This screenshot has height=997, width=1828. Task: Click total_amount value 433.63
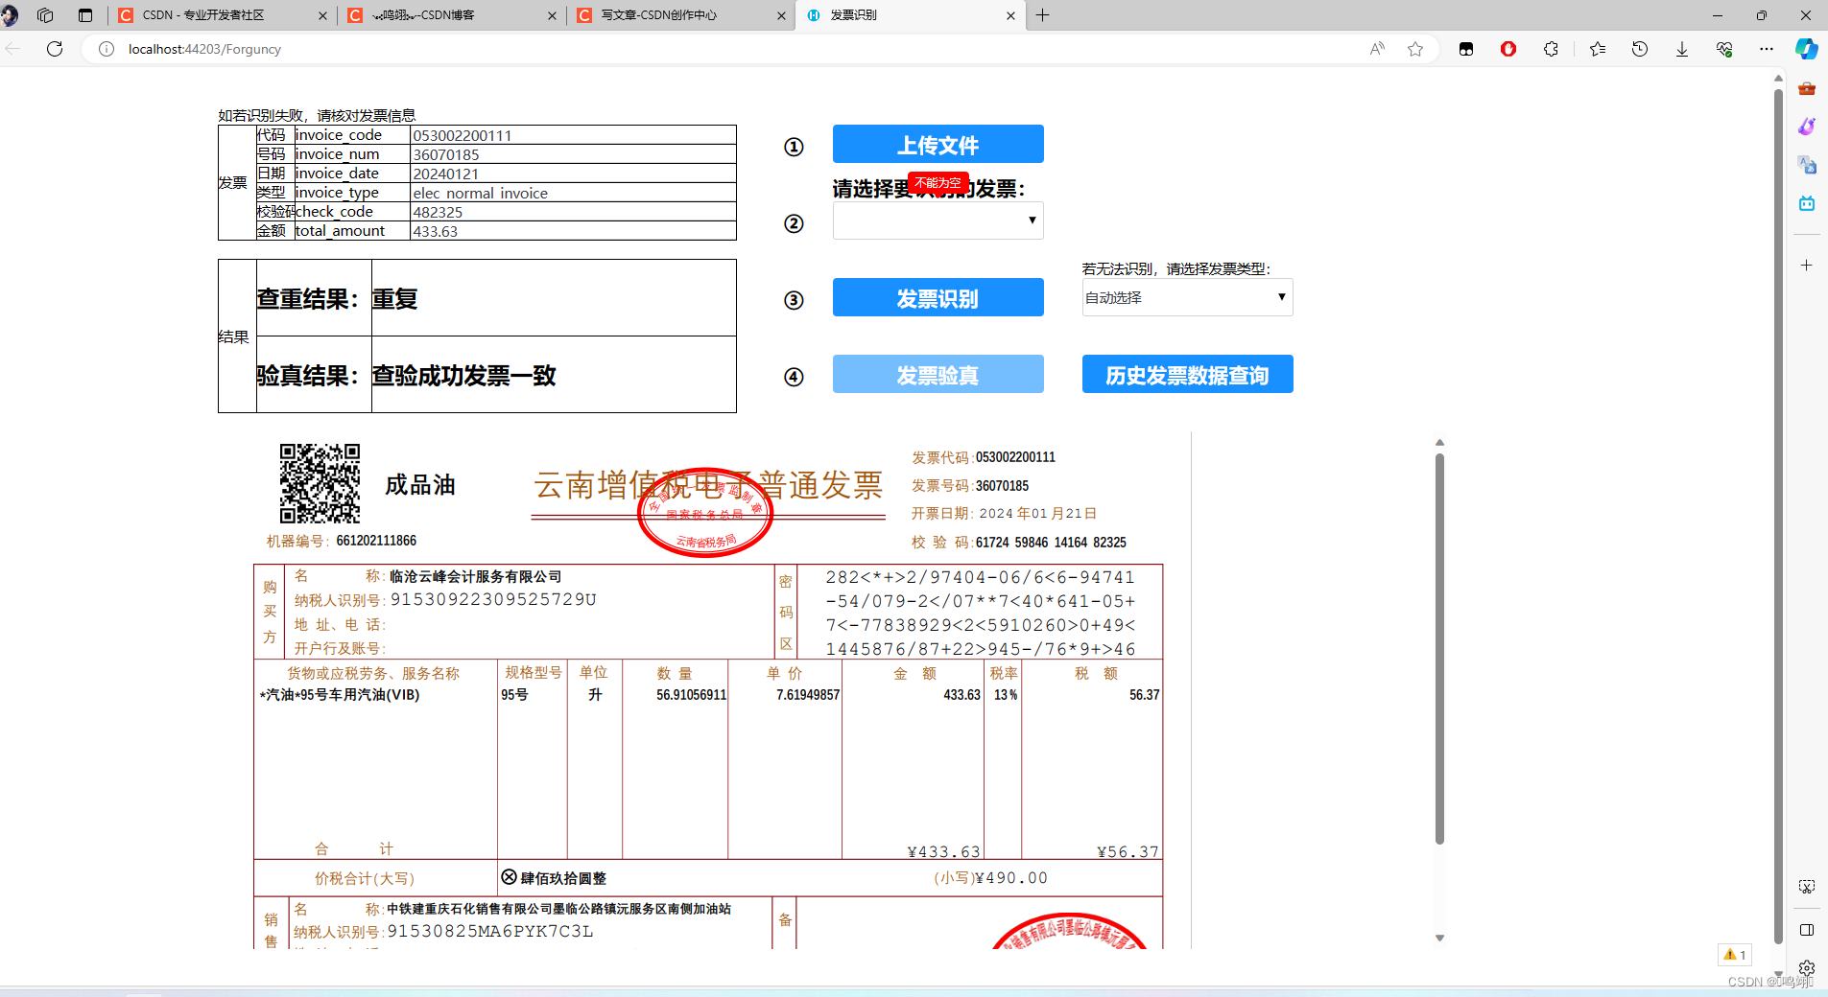pos(436,231)
